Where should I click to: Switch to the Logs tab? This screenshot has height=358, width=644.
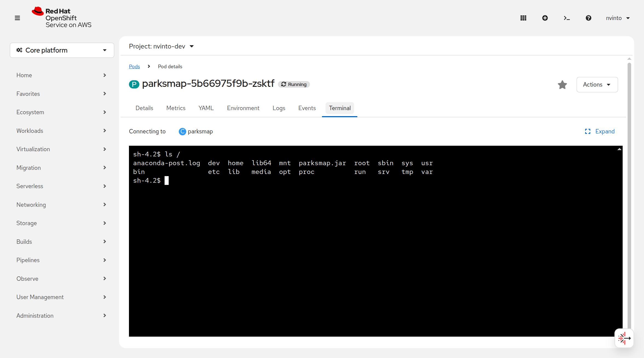279,108
